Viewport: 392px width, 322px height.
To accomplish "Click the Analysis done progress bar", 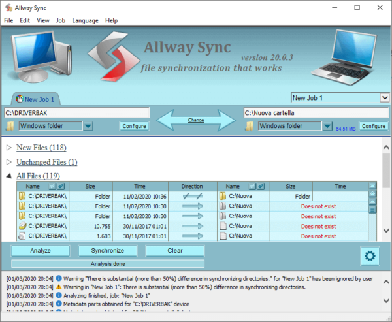I will point(108,264).
